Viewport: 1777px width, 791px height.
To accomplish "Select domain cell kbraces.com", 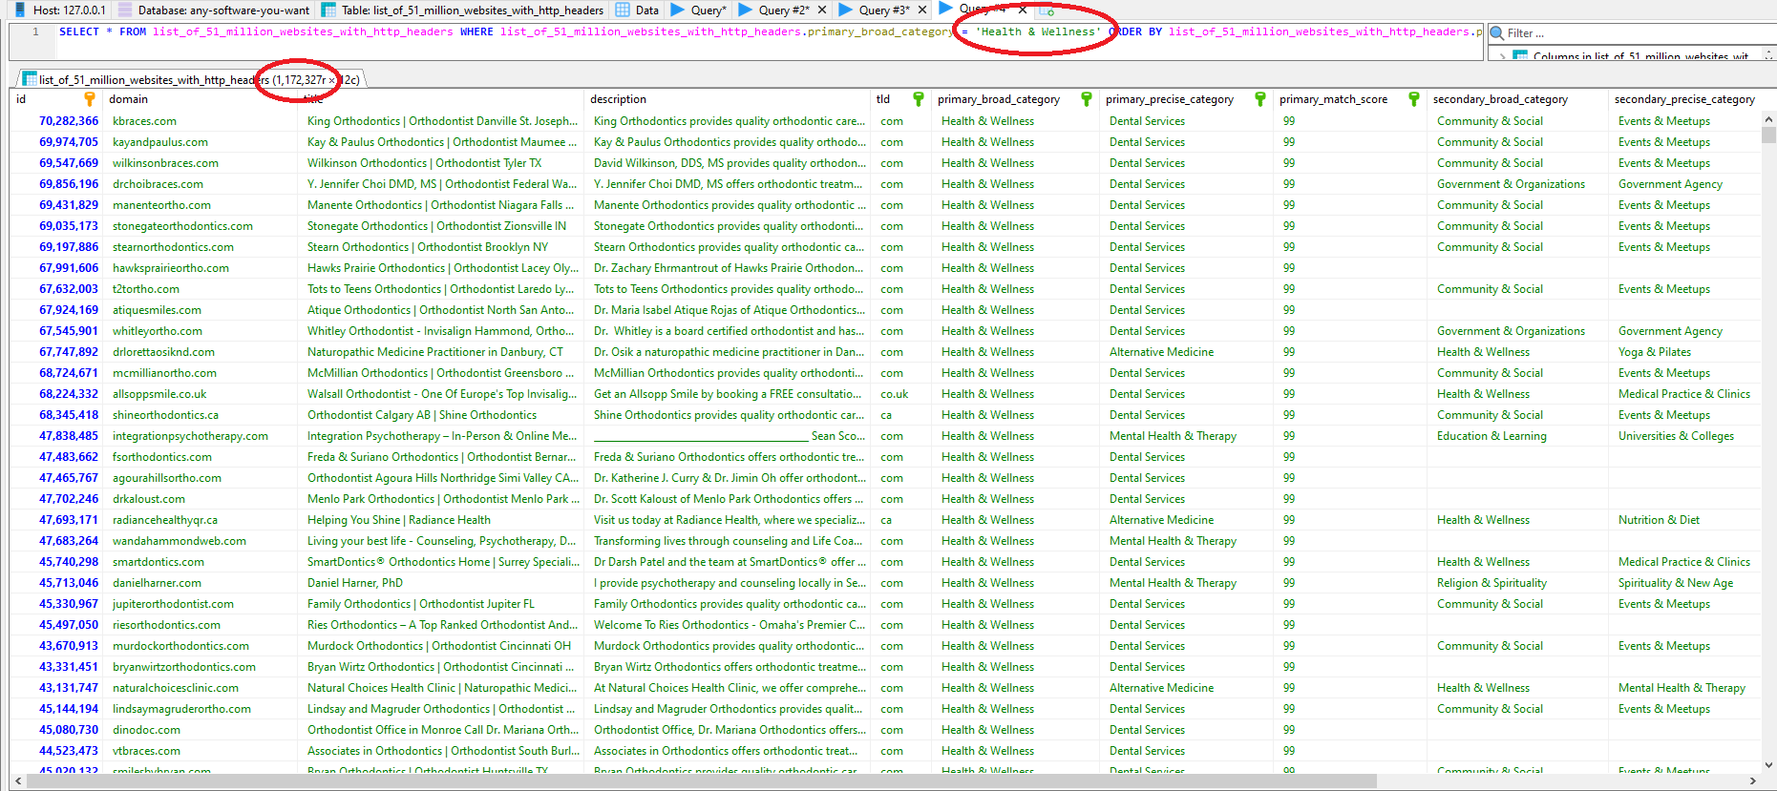I will pyautogui.click(x=201, y=121).
